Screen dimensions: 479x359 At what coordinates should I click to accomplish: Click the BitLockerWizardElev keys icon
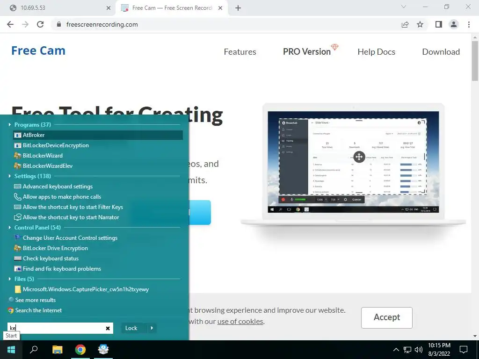click(18, 166)
